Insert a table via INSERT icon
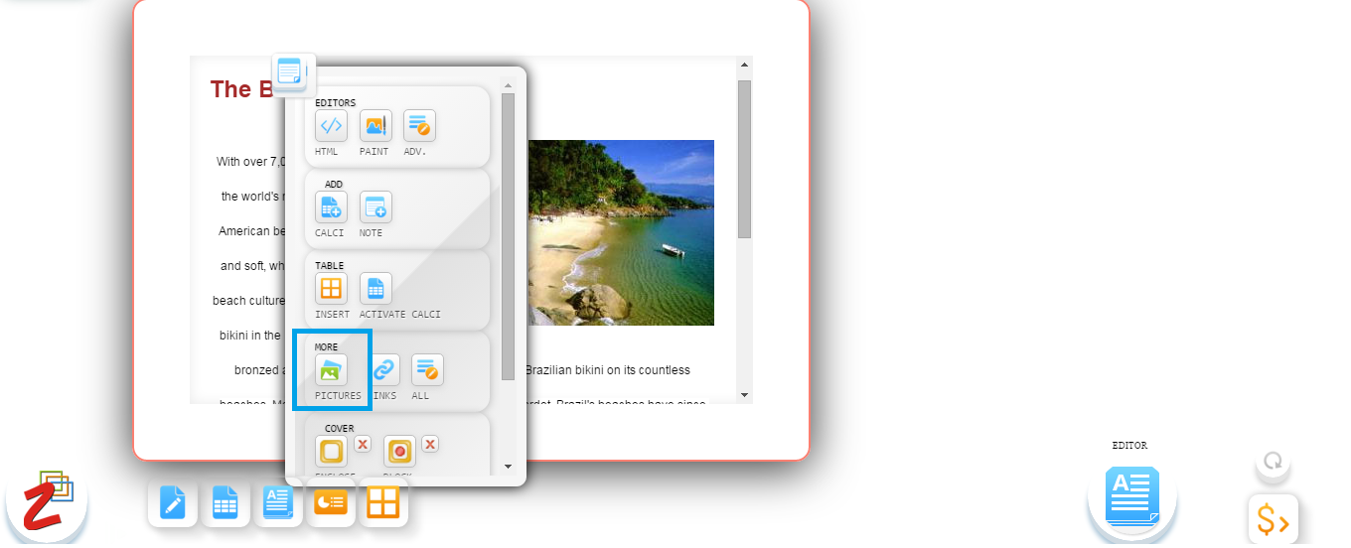The image size is (1351, 548). tap(331, 289)
